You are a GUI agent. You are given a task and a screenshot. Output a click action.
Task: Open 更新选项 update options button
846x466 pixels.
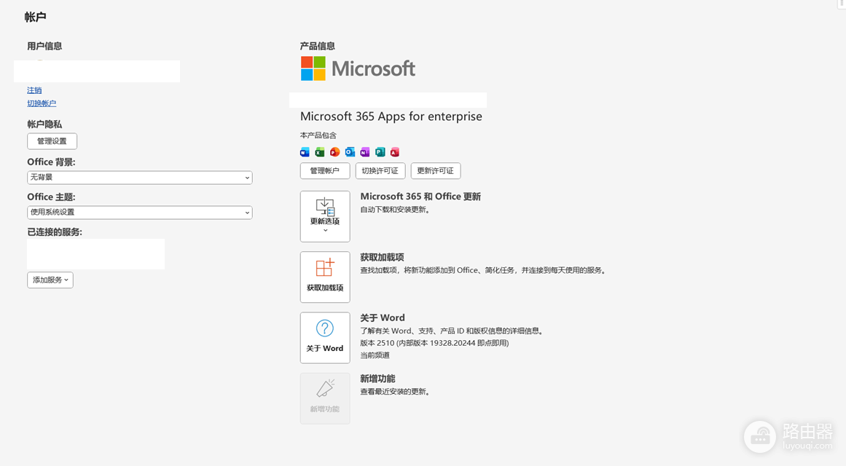pos(325,216)
